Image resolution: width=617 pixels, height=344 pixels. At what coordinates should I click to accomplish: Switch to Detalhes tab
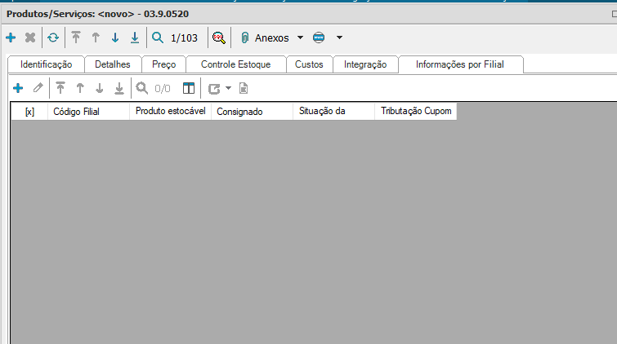pyautogui.click(x=113, y=64)
